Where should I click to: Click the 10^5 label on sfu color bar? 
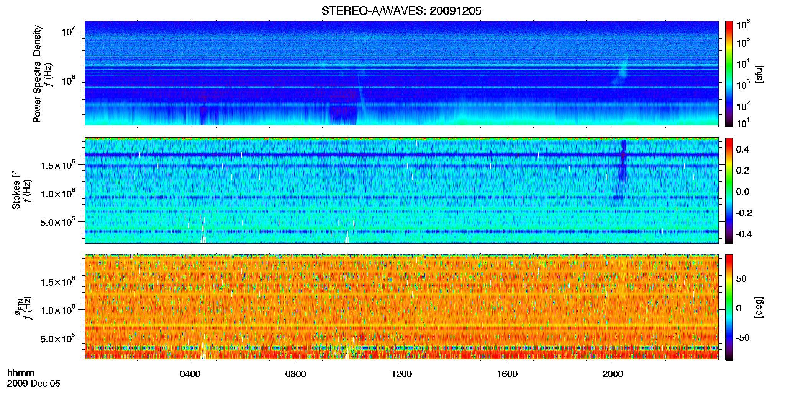(x=743, y=42)
